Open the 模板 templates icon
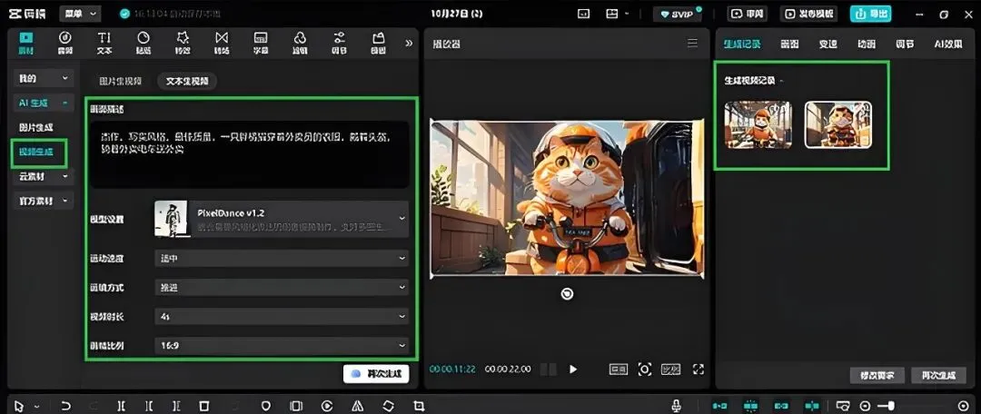Screen dimensions: 981x414 [378, 37]
